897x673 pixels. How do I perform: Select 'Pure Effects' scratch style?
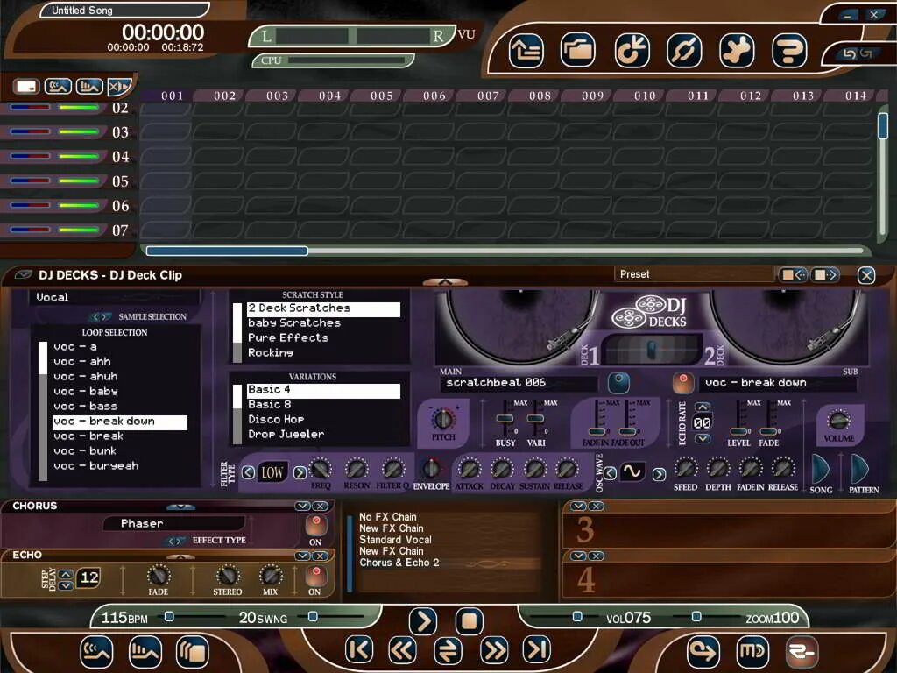(323, 338)
